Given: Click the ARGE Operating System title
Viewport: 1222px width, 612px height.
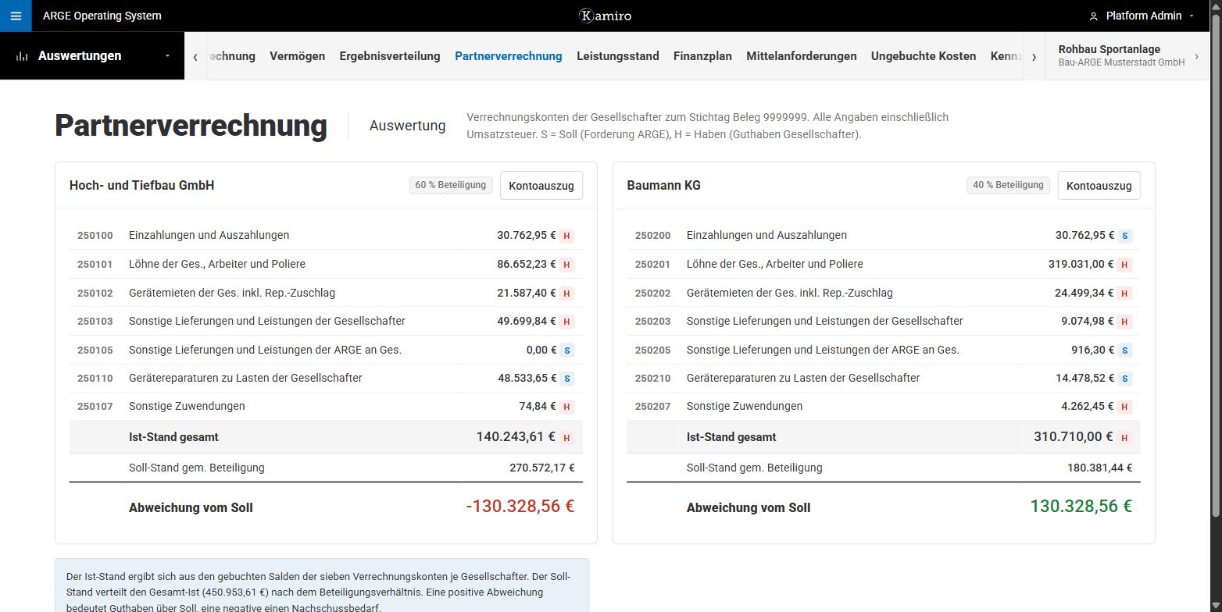Looking at the screenshot, I should (x=102, y=16).
